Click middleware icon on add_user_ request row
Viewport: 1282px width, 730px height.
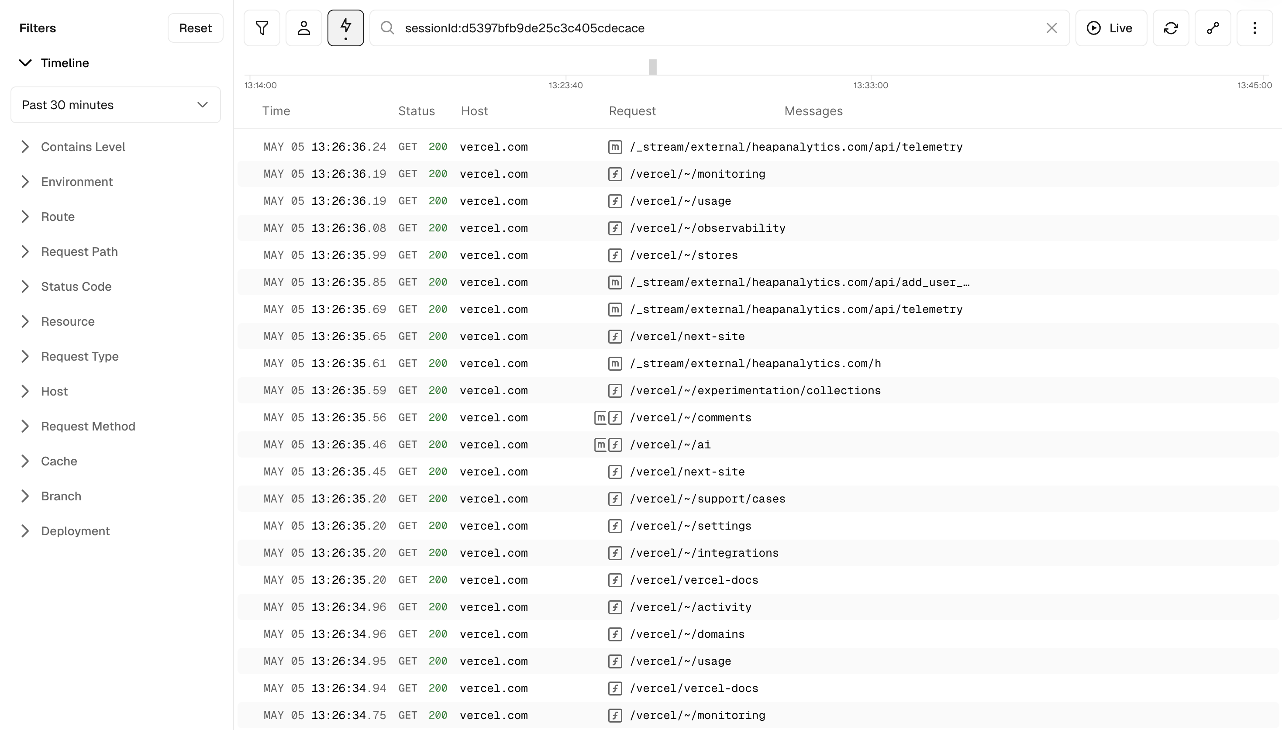pos(615,282)
